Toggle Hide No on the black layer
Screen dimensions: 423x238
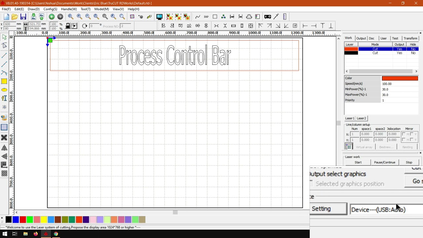click(x=413, y=53)
